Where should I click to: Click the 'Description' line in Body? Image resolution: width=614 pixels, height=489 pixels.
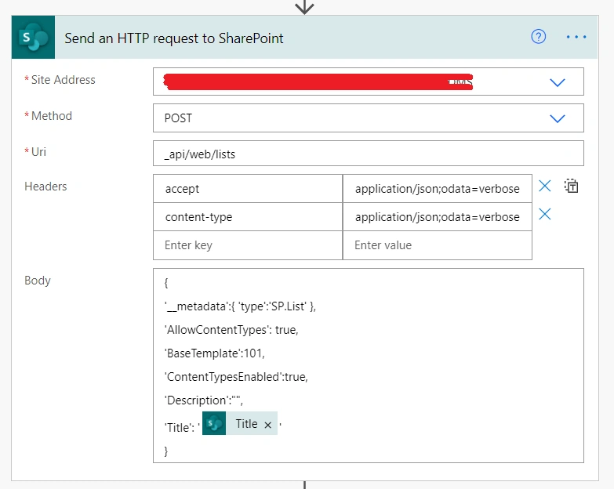tap(204, 400)
